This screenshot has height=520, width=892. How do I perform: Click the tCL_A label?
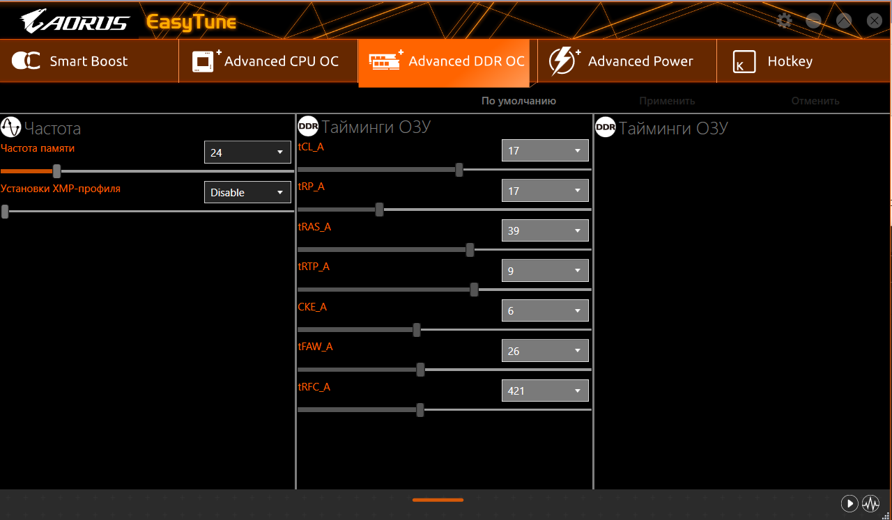pyautogui.click(x=311, y=147)
